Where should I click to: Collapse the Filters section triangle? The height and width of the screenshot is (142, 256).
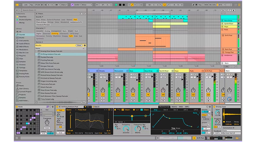(37, 14)
